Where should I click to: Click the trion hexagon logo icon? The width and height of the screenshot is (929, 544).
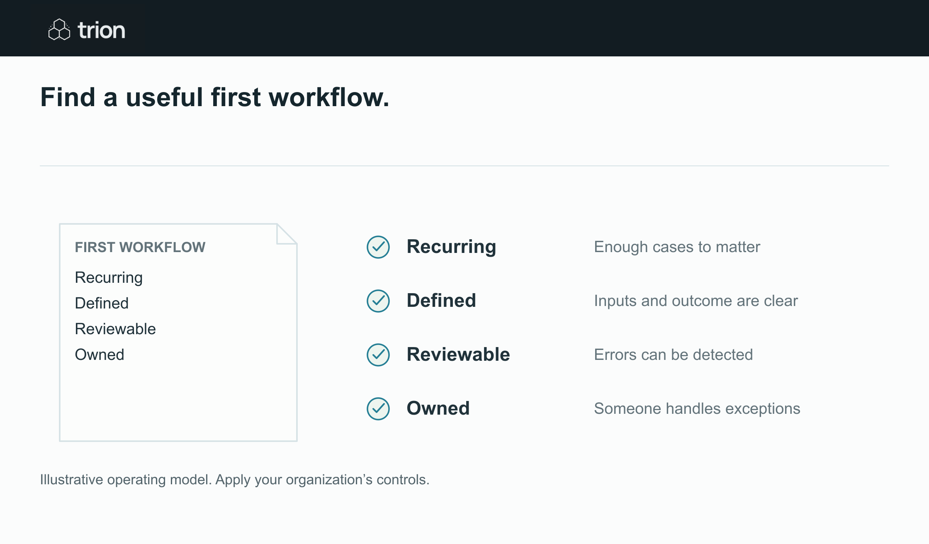(59, 29)
